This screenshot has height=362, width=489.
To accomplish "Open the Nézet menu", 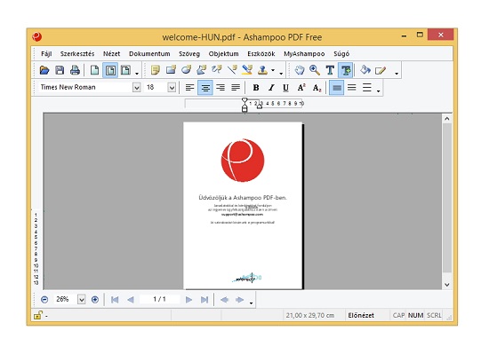I will pyautogui.click(x=111, y=54).
